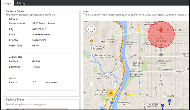
Task: Select the Design tab
Action: 7,3
